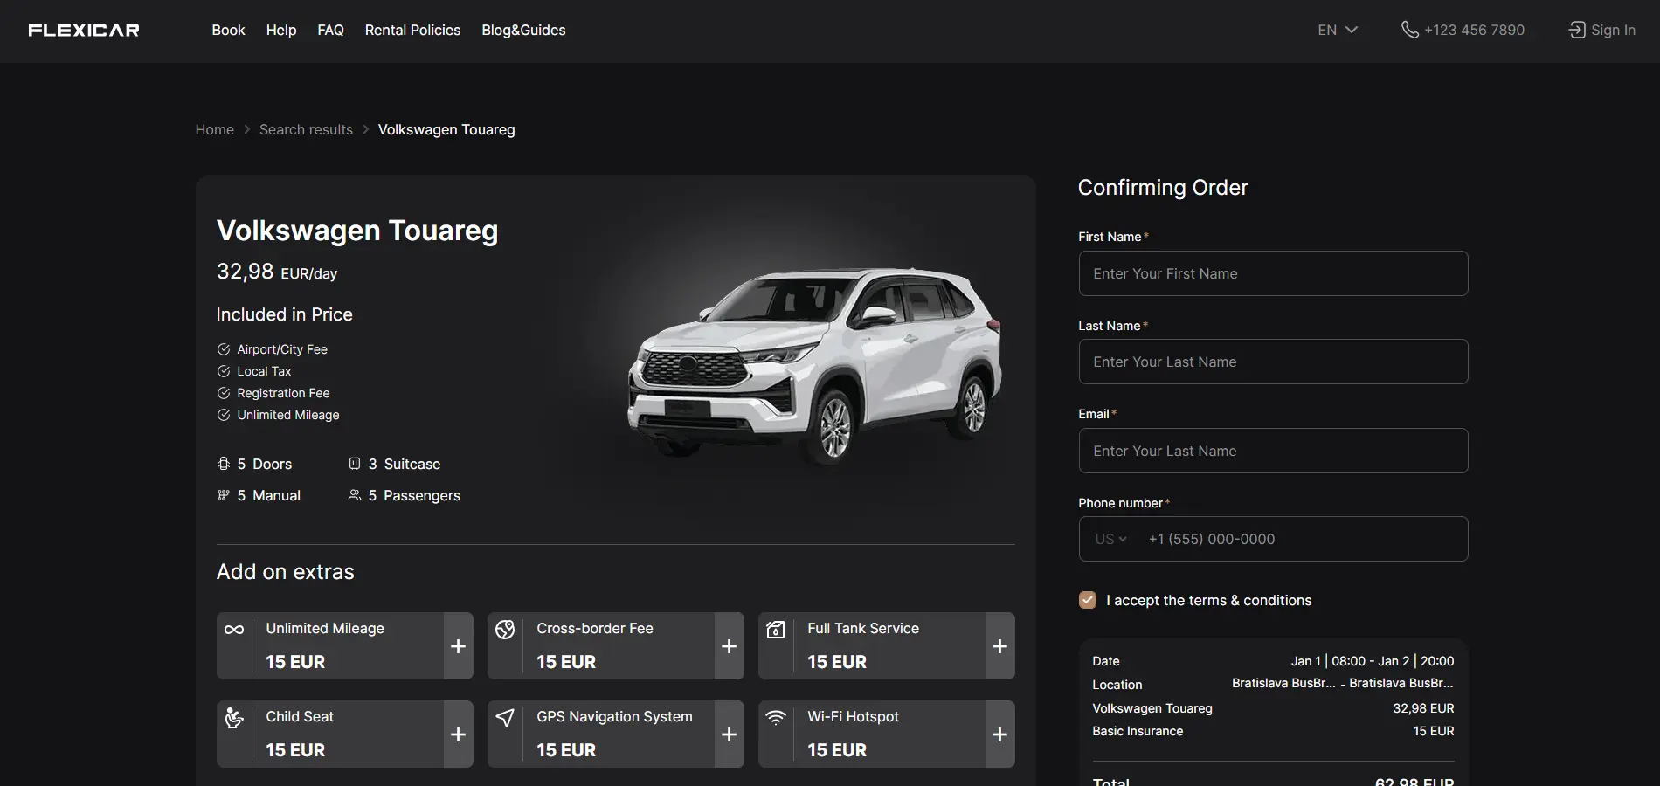Image resolution: width=1660 pixels, height=786 pixels.
Task: Focus the Email input field
Action: click(x=1273, y=451)
